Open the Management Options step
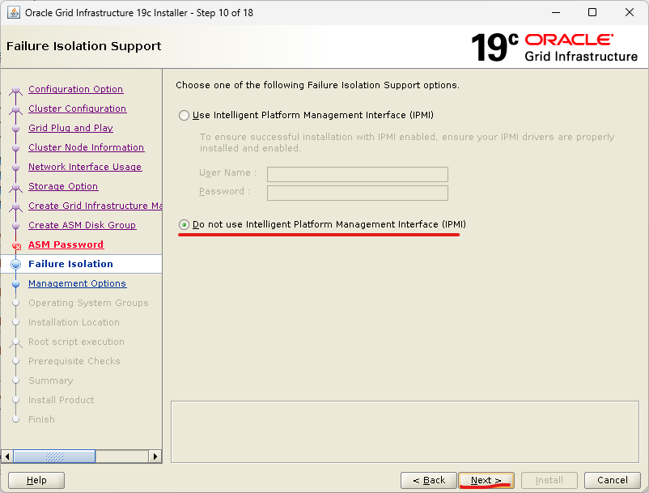This screenshot has width=649, height=493. 78,283
